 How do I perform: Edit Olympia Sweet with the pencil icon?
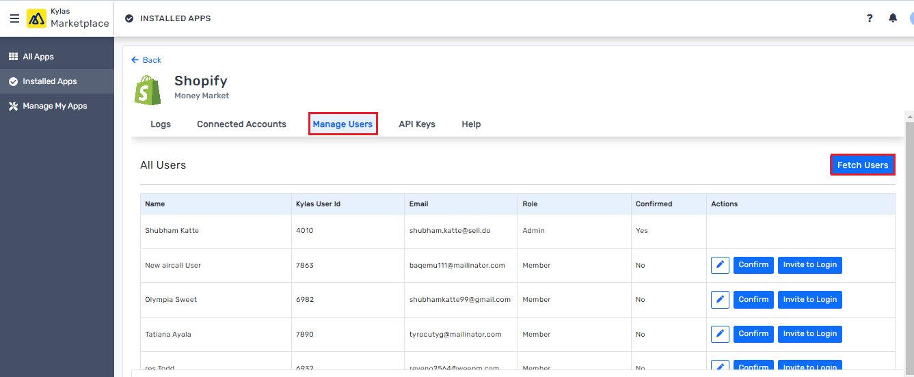720,300
